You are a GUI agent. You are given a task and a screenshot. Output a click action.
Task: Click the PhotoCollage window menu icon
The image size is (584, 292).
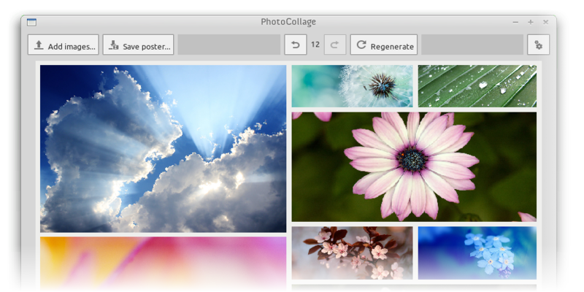pyautogui.click(x=31, y=23)
